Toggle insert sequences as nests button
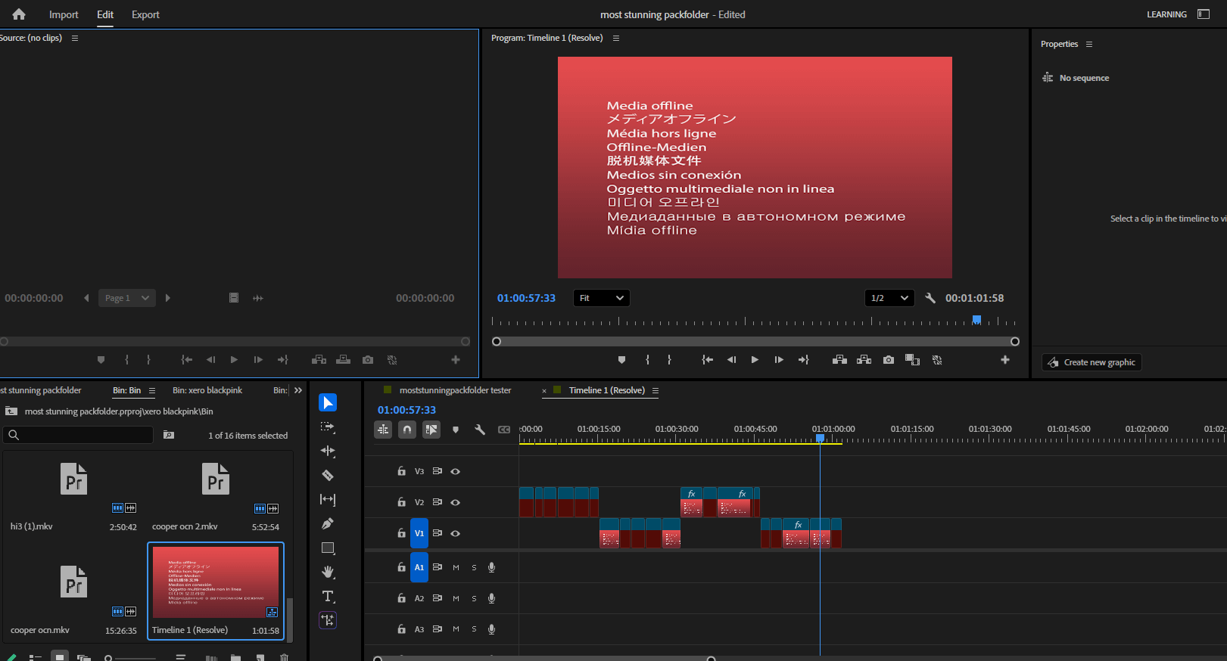This screenshot has height=661, width=1227. (x=383, y=430)
